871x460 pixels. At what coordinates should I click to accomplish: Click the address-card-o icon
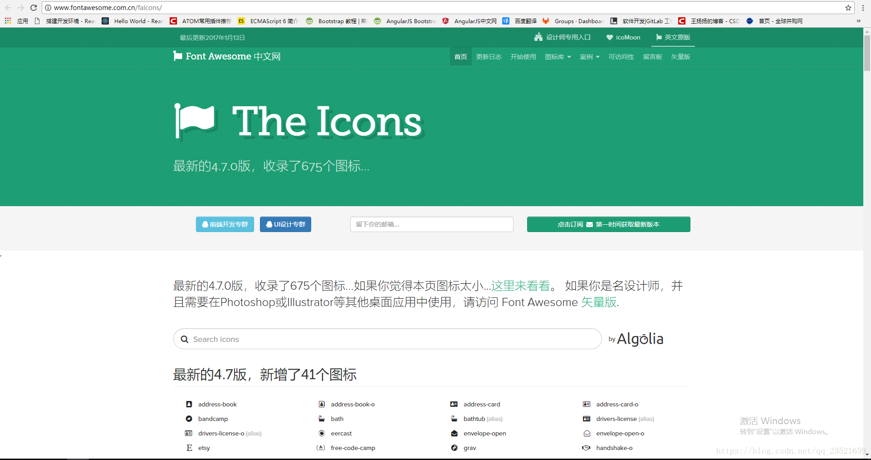(x=587, y=404)
